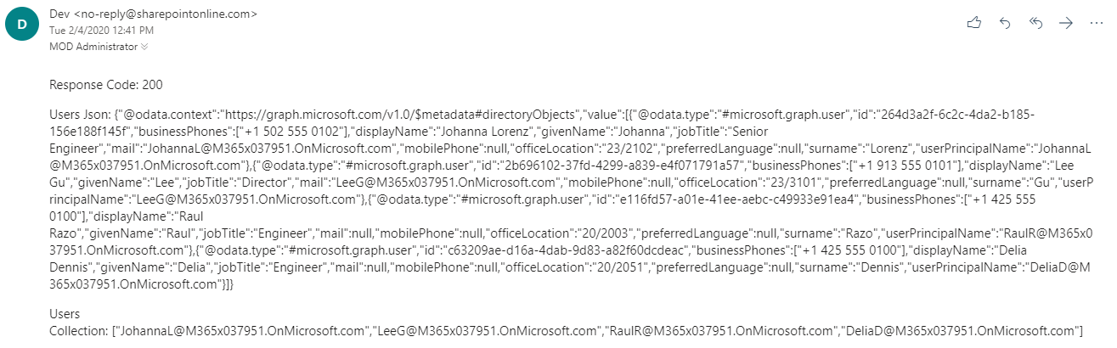Open Dev no-reply@sharepointonline.com sender contact card
Viewport: 1117px width, 348px height.
[x=154, y=14]
